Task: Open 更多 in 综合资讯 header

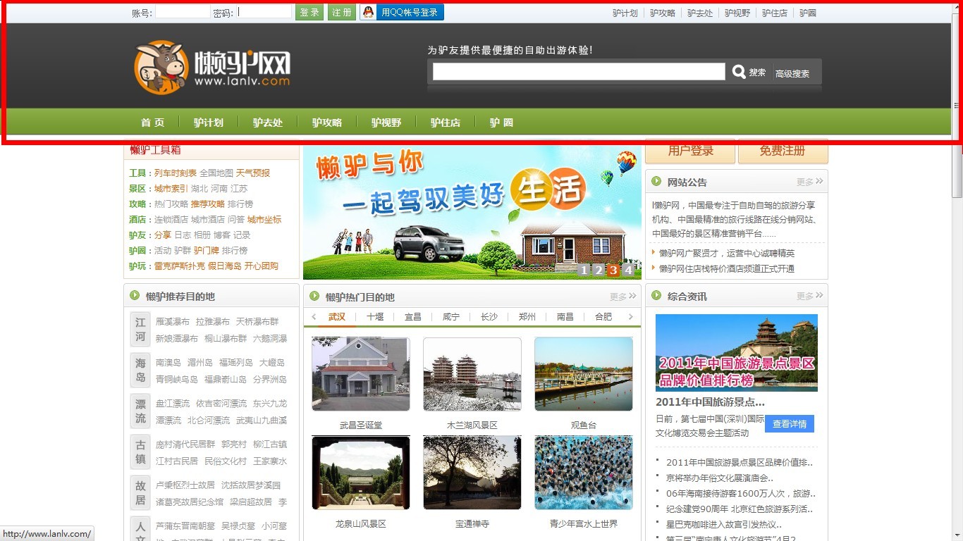Action: 810,297
